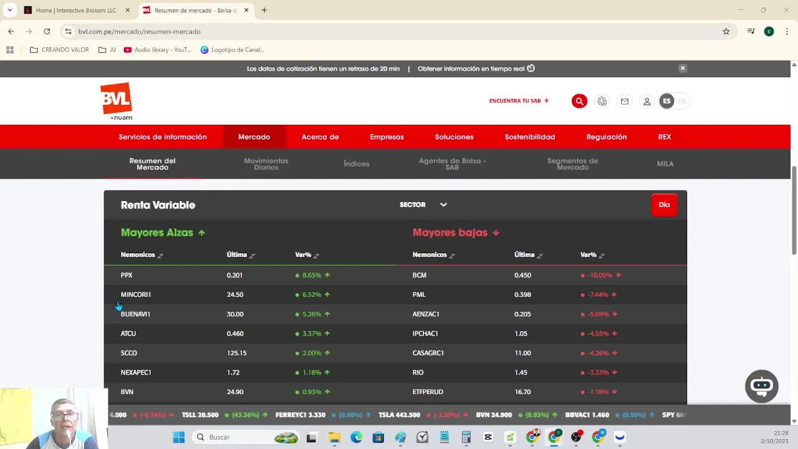Viewport: 798px width, 449px height.
Task: Open the REX menu
Action: click(665, 137)
